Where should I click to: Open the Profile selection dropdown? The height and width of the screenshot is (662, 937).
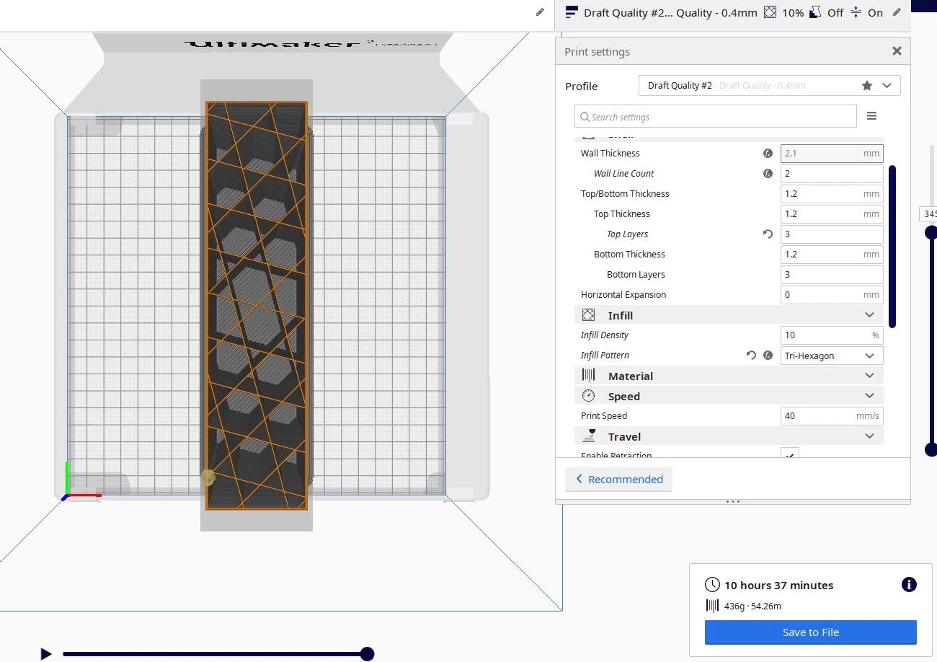[x=887, y=86]
